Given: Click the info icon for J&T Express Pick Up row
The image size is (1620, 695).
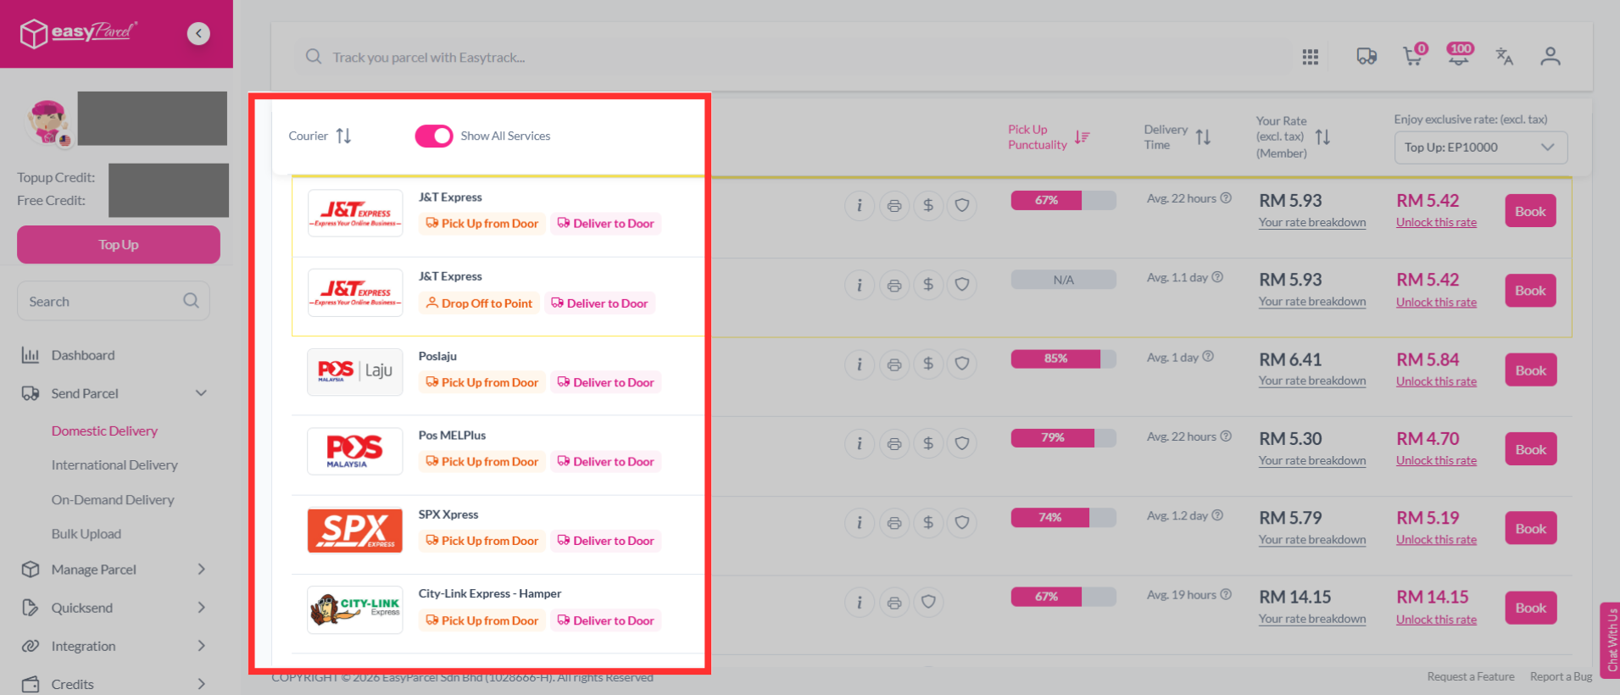Looking at the screenshot, I should [860, 206].
